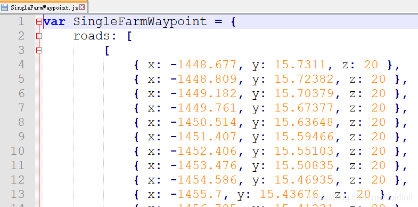Click the value 1450.514 on line 8
This screenshot has width=418, height=207.
coord(207,123)
